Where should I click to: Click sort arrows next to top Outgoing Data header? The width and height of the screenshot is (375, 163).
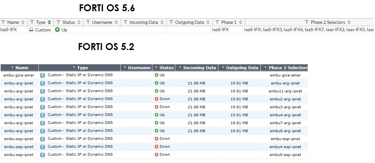208,22
